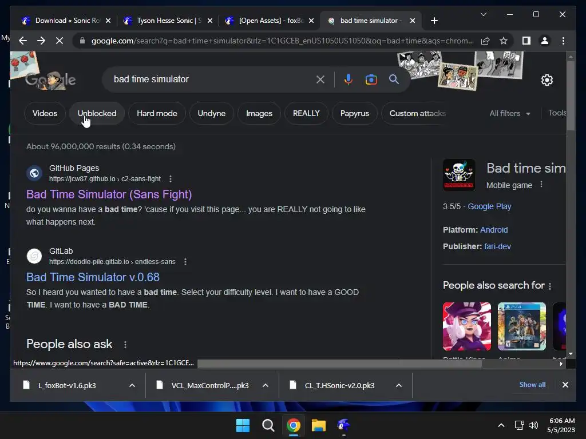Open Tools search options
The height and width of the screenshot is (439, 586).
[557, 113]
